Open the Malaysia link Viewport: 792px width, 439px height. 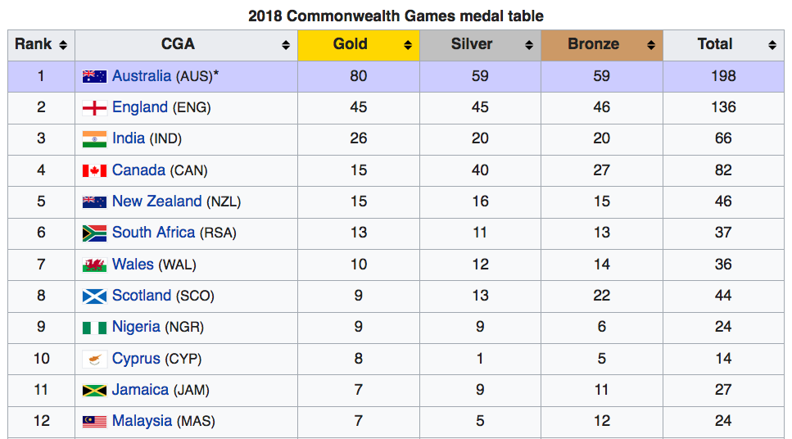[x=142, y=421]
